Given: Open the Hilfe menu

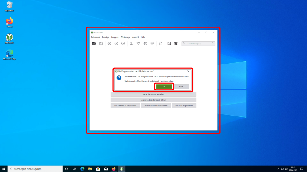Looking at the screenshot, I should 143,37.
